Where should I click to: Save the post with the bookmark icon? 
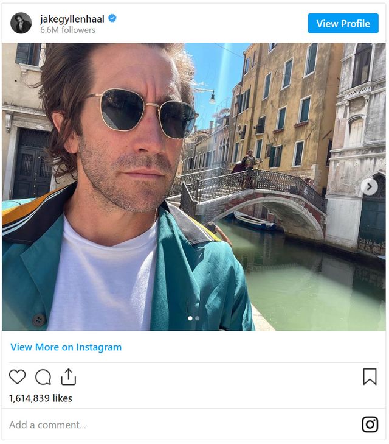[x=370, y=377]
